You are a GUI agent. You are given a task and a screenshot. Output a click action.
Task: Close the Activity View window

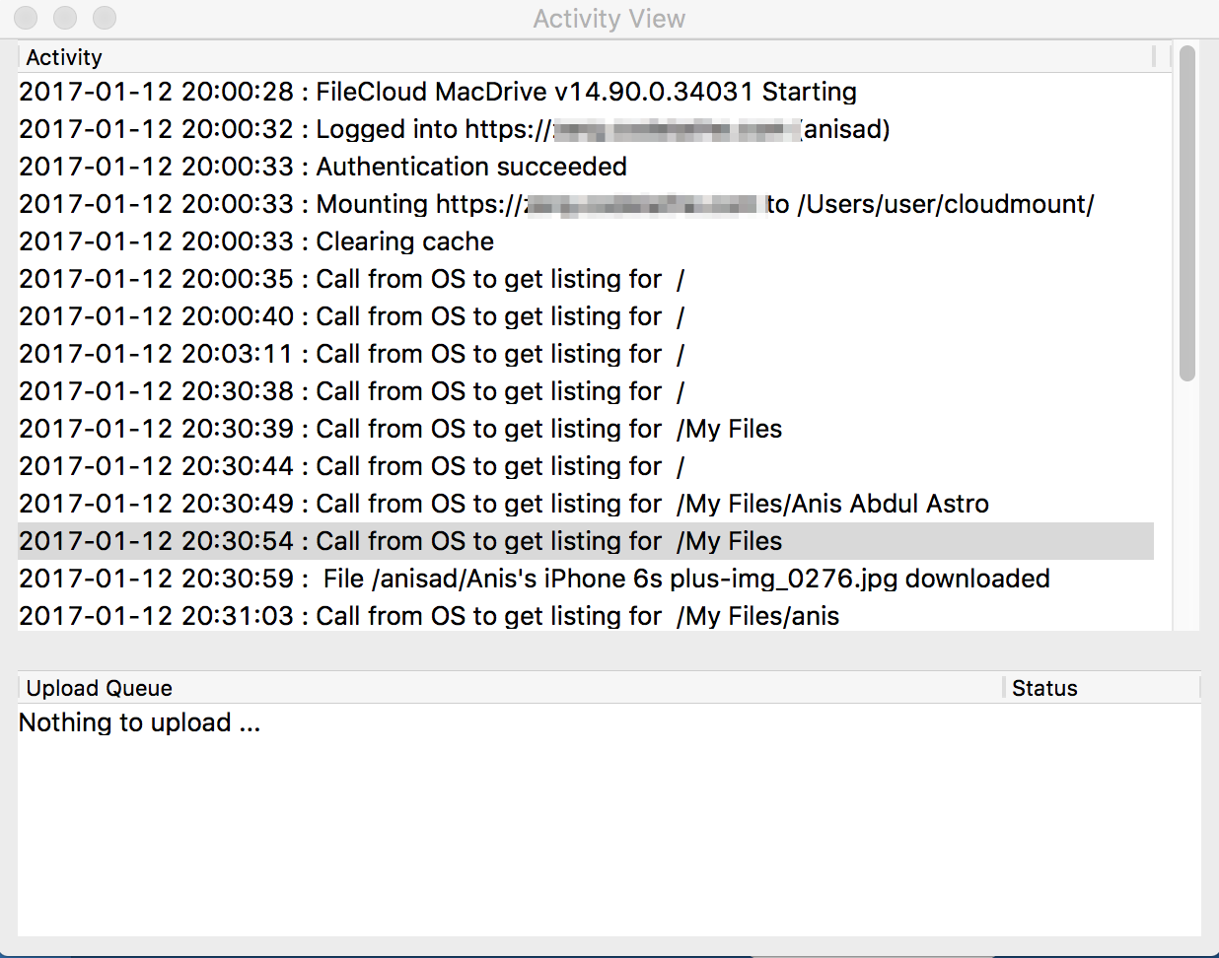(26, 18)
